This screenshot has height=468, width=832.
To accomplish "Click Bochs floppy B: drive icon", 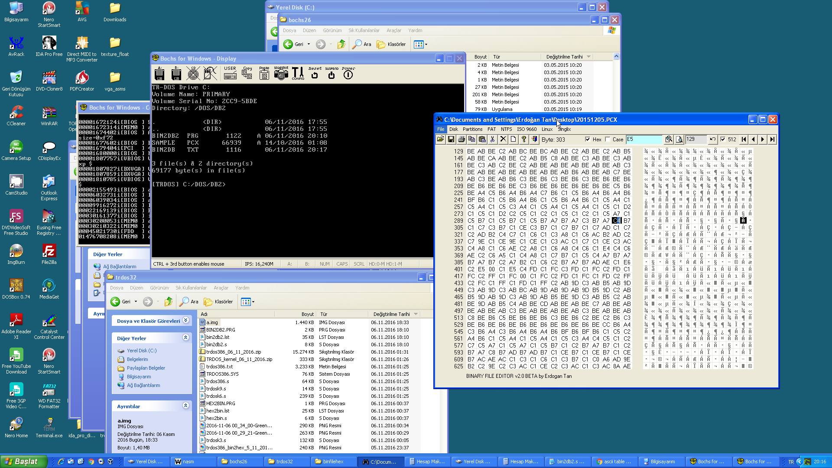I will point(176,73).
